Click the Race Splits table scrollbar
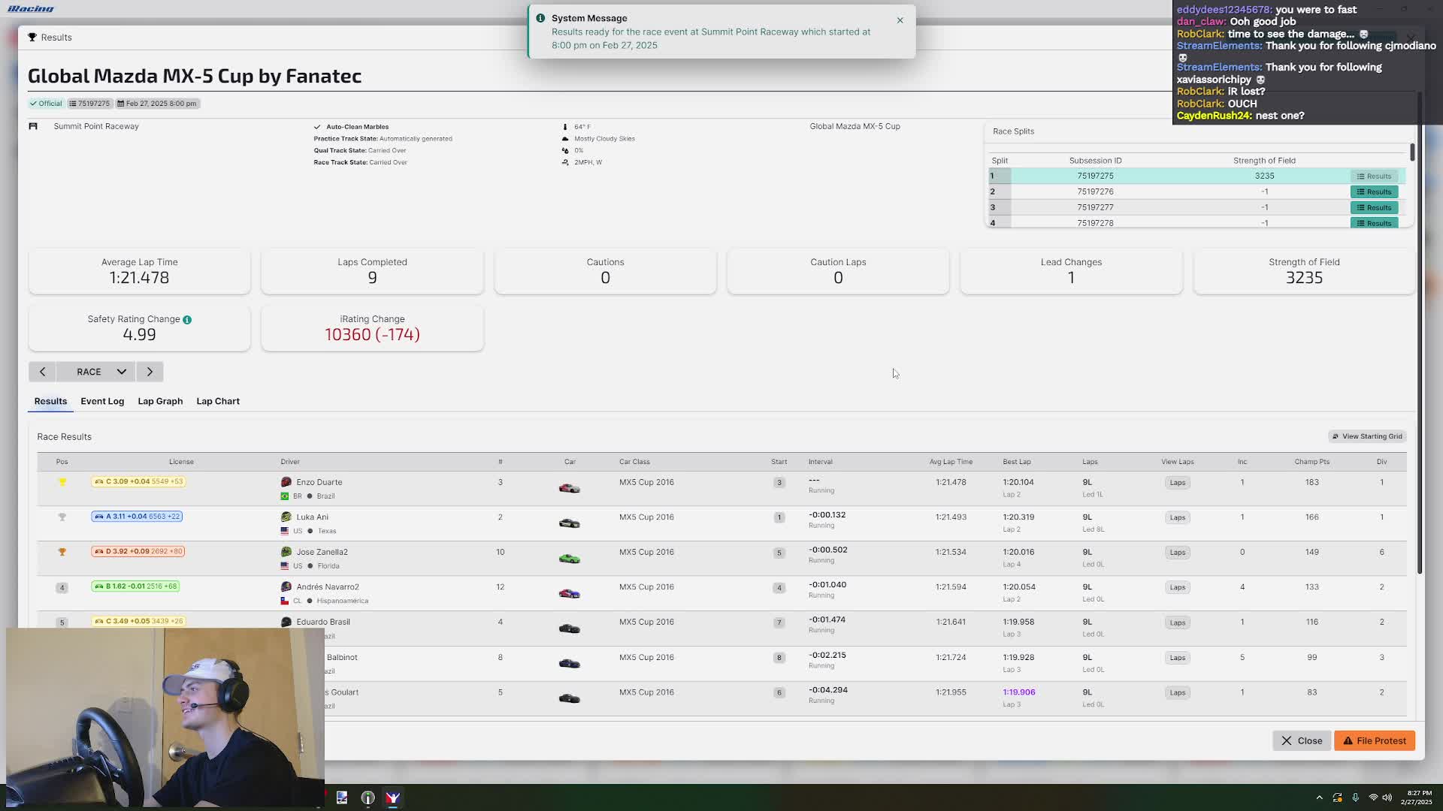 point(1412,152)
